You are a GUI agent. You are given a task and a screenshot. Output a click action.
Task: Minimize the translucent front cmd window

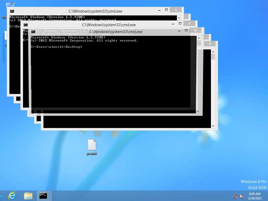(x=179, y=31)
